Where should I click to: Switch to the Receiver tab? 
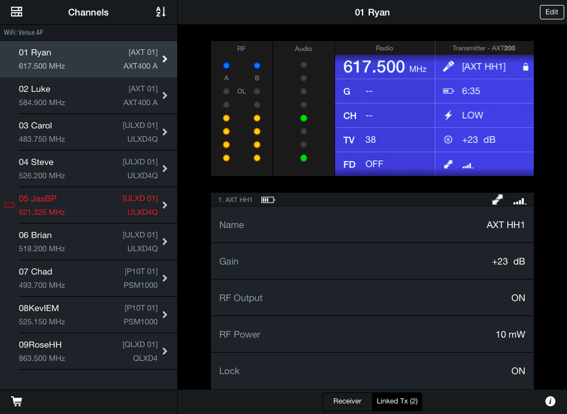[x=347, y=401]
